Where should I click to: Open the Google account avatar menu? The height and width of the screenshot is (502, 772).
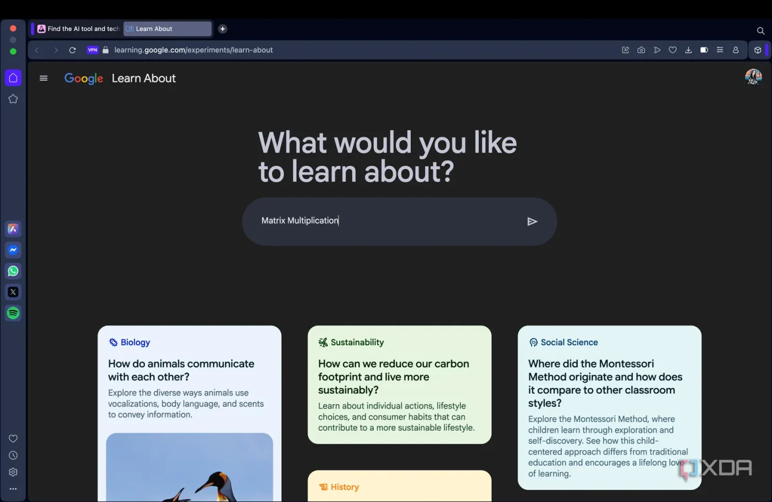[x=753, y=77]
